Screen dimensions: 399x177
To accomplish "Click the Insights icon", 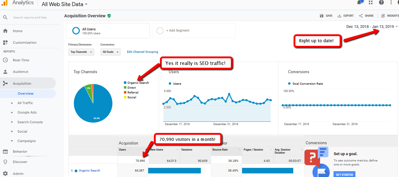I will tap(383, 16).
